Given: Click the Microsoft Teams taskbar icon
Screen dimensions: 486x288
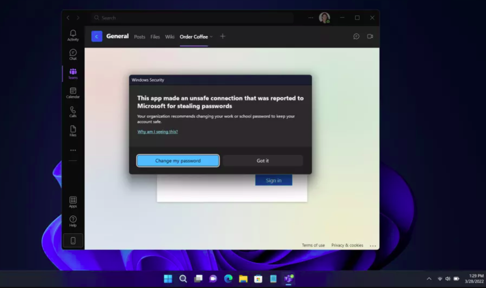Looking at the screenshot, I should pyautogui.click(x=289, y=279).
